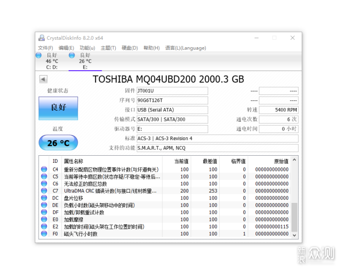
Task: Open the 帮助(H) menu
Action: (x=152, y=48)
